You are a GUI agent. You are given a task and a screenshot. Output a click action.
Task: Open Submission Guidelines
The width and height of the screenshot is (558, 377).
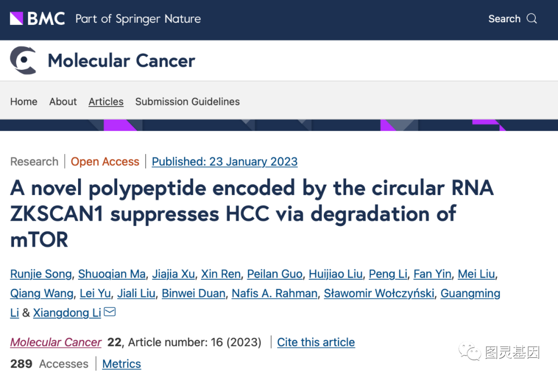187,101
